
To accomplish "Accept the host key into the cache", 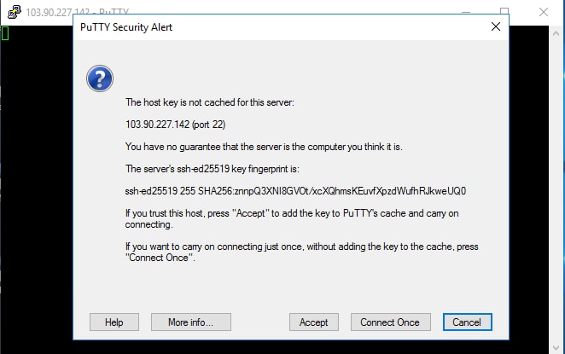I will coord(314,322).
